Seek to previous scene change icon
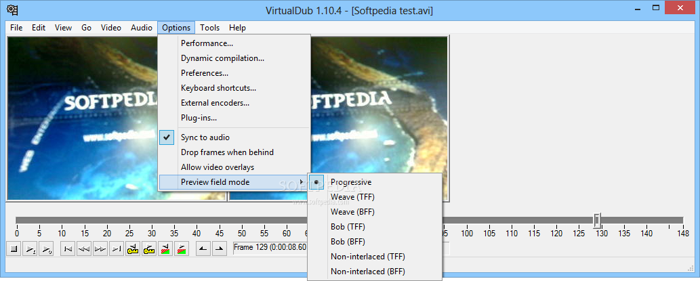 [x=165, y=249]
